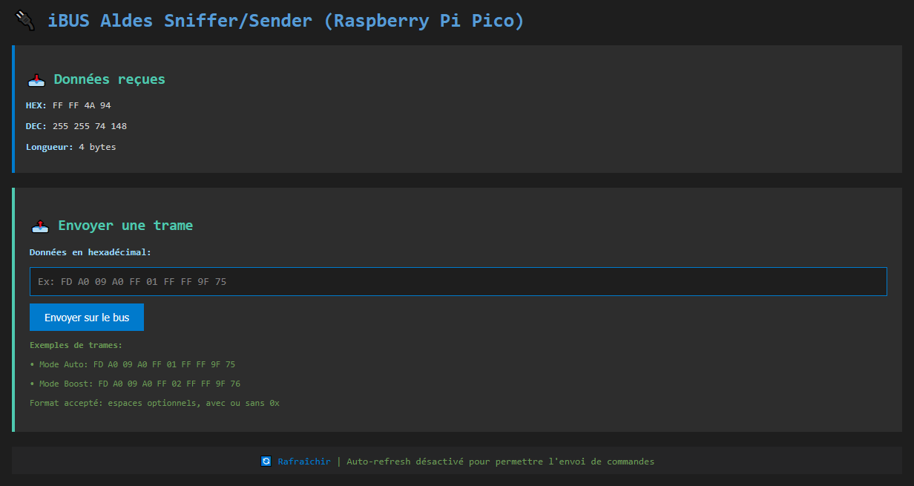Click the inbox tray icon by Données reçues
The height and width of the screenshot is (486, 914).
tap(36, 79)
